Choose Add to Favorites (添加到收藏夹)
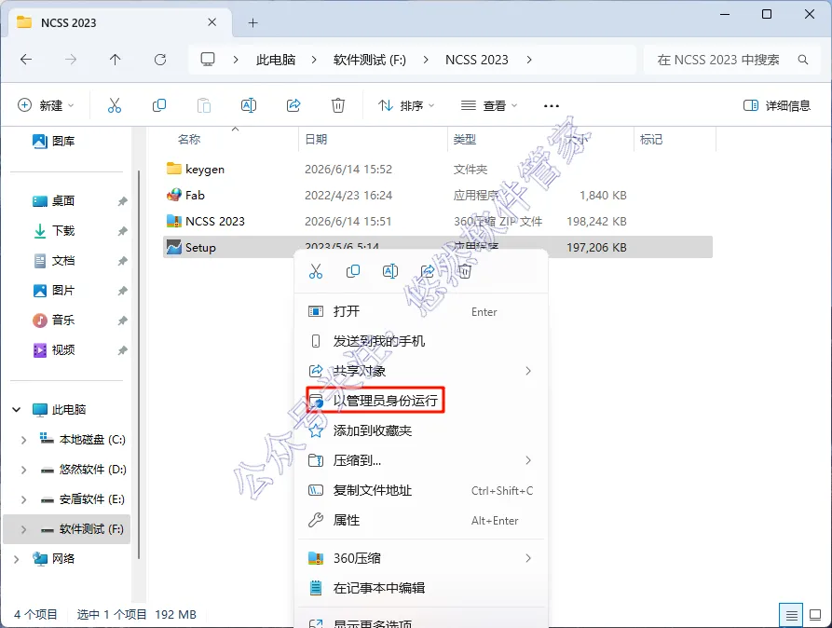This screenshot has height=628, width=832. click(421, 430)
